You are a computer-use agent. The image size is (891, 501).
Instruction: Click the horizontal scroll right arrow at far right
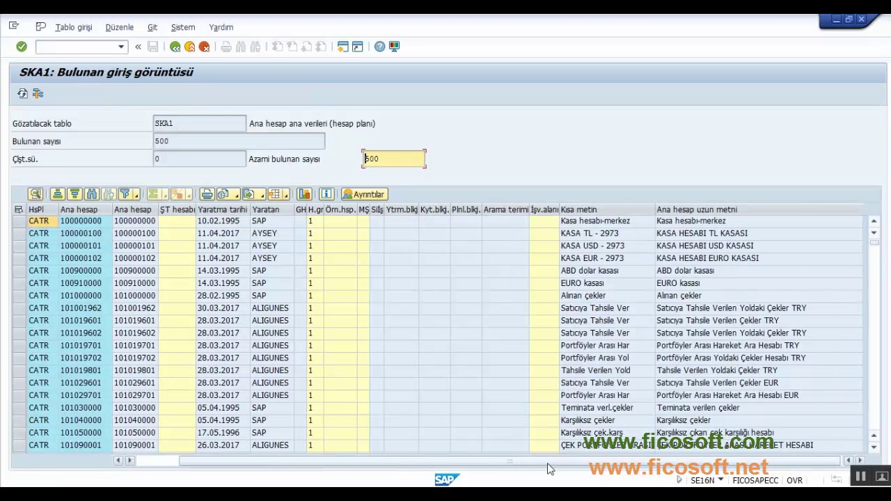pyautogui.click(x=860, y=461)
